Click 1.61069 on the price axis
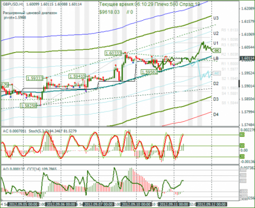This screenshot has width=255, height=208. tap(247, 34)
